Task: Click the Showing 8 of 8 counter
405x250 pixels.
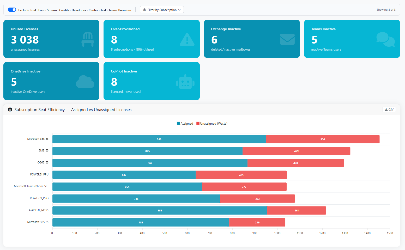Action: [386, 10]
